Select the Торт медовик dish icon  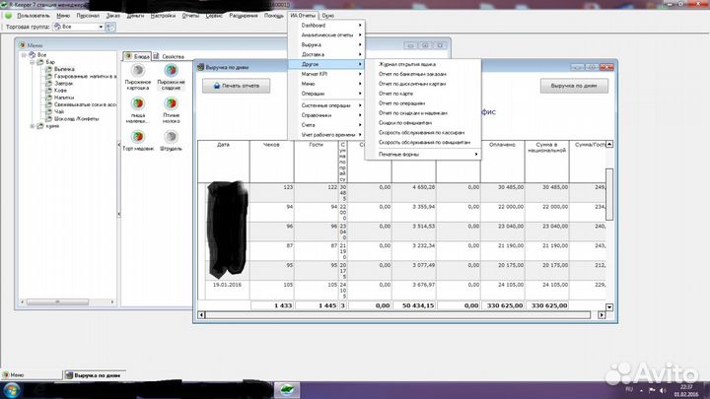138,135
